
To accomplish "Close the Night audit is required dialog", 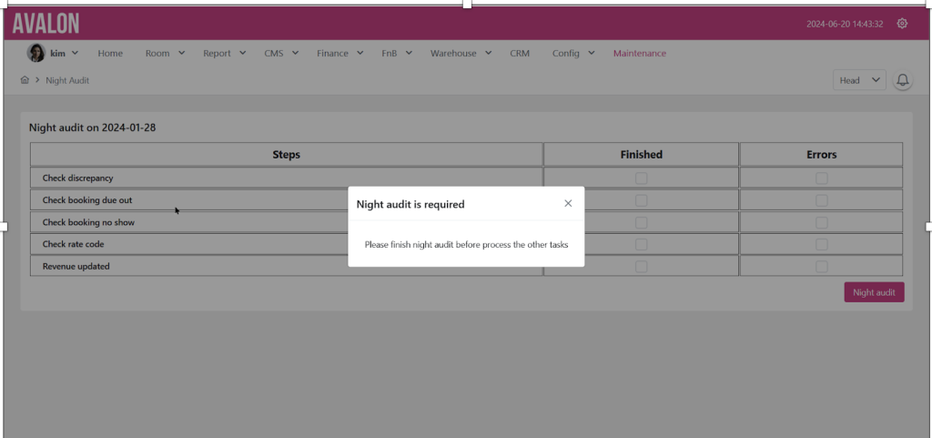I will tap(568, 204).
